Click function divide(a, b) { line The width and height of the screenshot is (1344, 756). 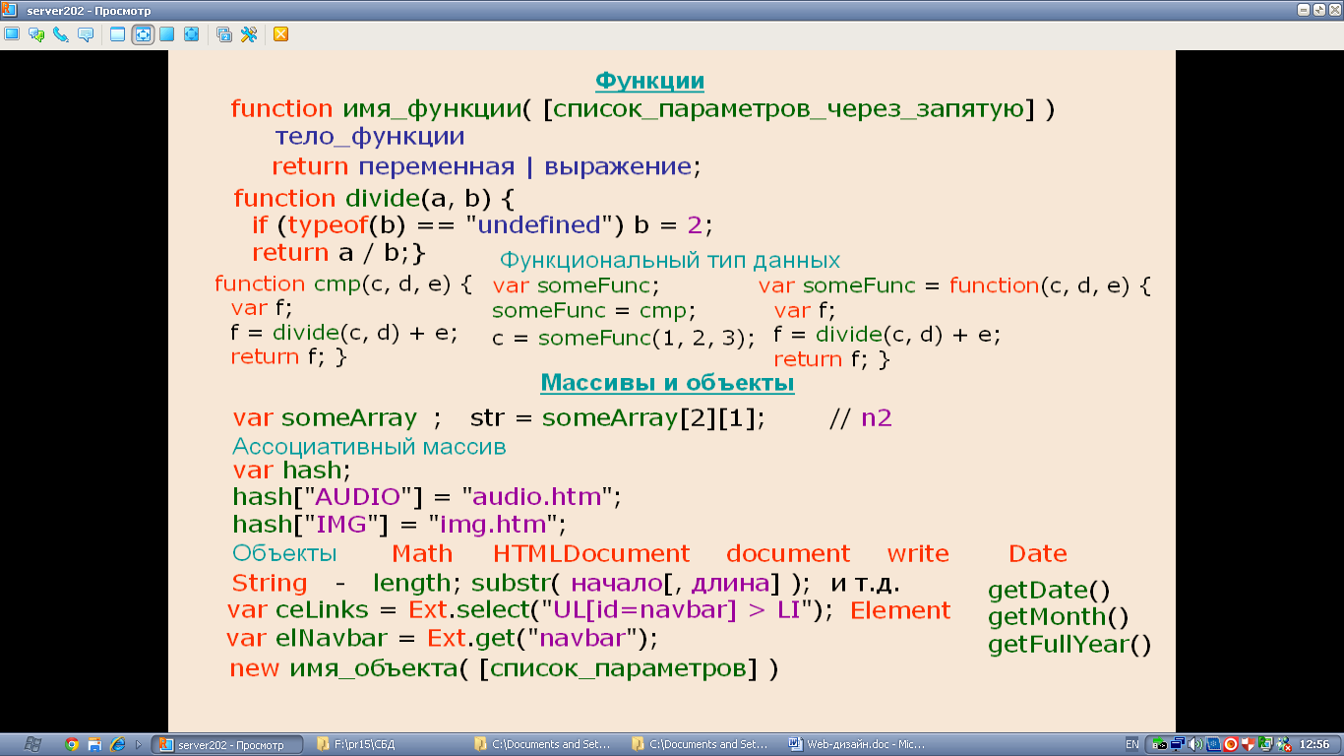point(375,198)
